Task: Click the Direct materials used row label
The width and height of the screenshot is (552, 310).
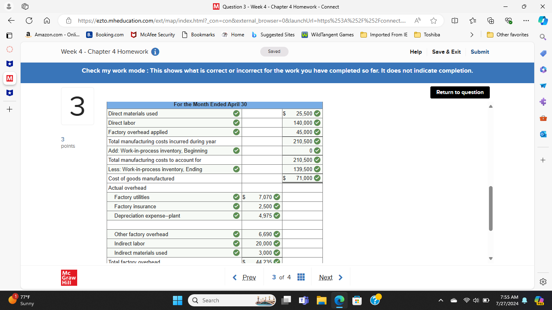Action: coord(133,113)
